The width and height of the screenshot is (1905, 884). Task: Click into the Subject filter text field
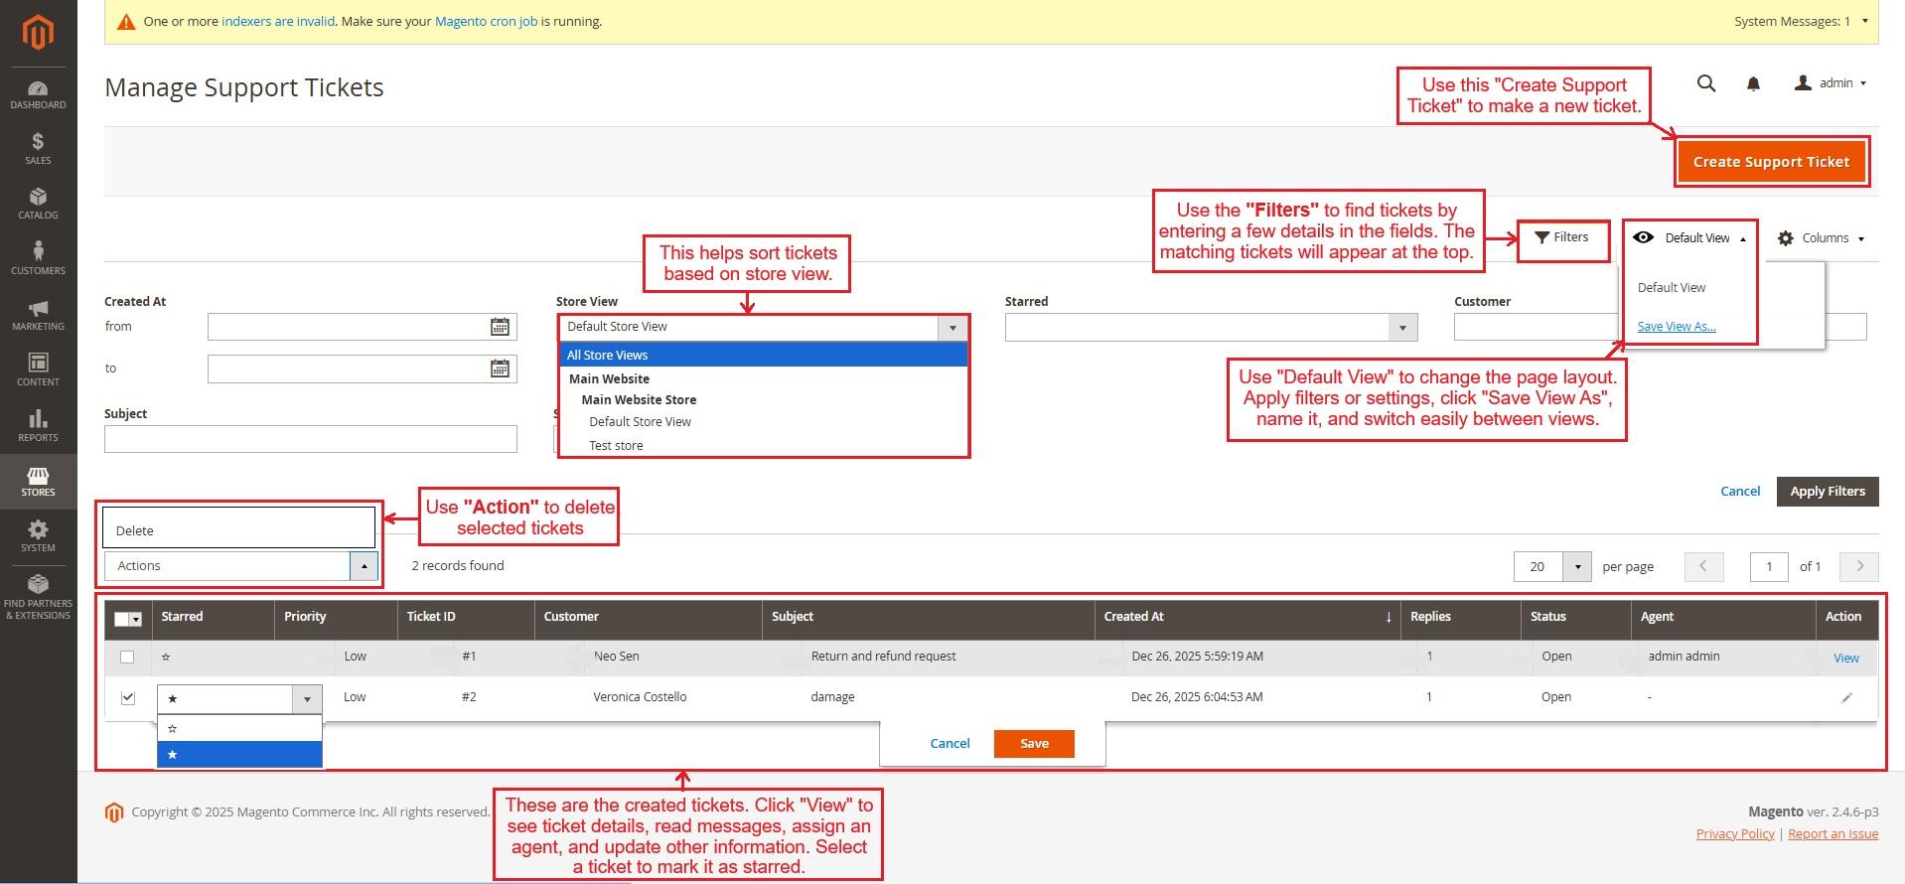310,439
